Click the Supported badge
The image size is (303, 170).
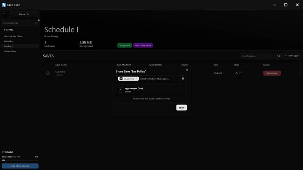click(x=125, y=46)
